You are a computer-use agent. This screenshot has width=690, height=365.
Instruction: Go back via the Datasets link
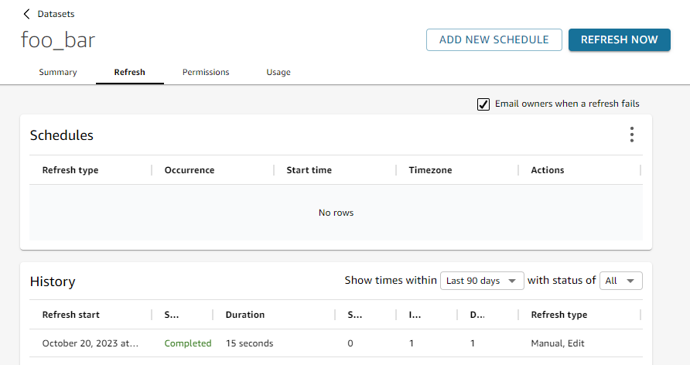tap(56, 14)
